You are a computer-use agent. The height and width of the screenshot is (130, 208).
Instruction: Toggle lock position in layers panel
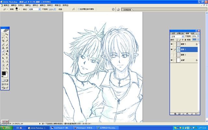click(183, 40)
